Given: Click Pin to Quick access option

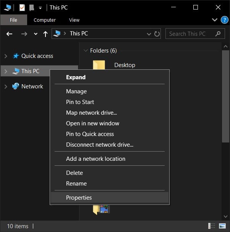Looking at the screenshot, I should (x=90, y=134).
